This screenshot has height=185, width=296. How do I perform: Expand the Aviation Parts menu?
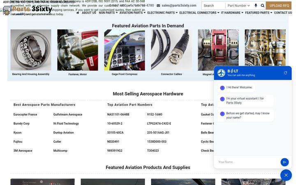pos(132,13)
